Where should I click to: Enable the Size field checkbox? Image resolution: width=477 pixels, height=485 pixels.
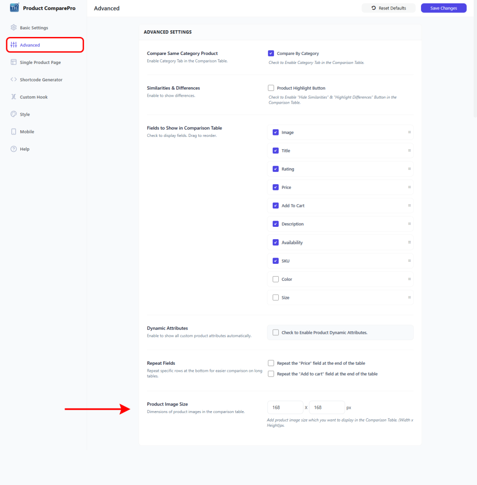[x=275, y=297]
